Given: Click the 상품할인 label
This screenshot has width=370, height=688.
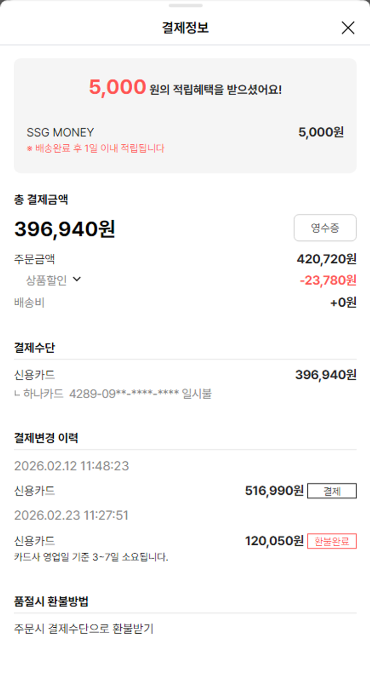Looking at the screenshot, I should coord(46,281).
